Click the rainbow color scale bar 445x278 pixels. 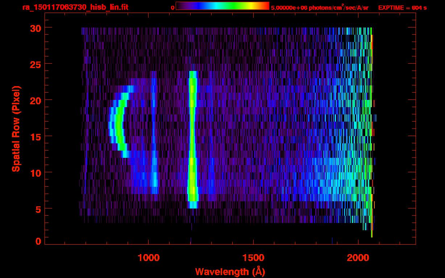click(x=222, y=6)
